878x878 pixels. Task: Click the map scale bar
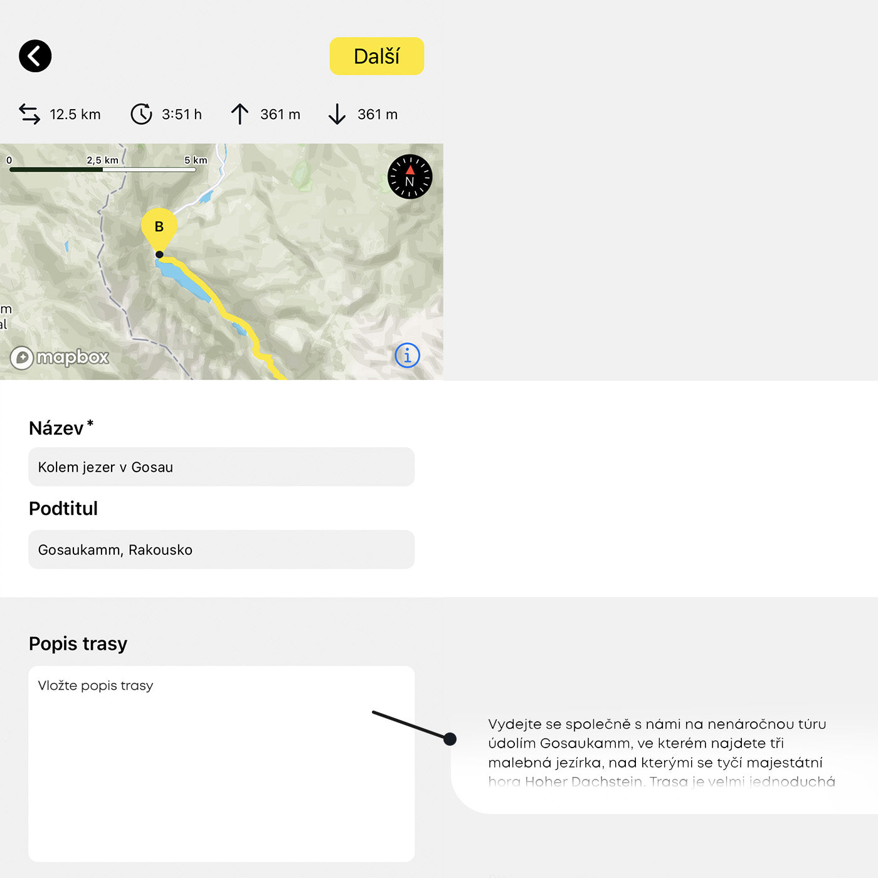point(103,169)
